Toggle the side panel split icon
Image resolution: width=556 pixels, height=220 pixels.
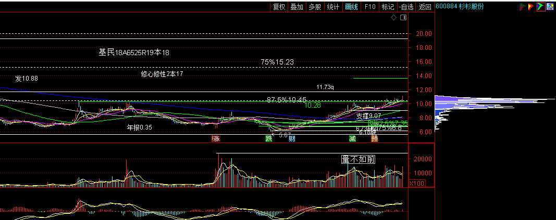(403, 18)
